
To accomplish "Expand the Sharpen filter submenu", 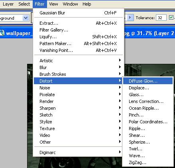I will click(78, 108).
